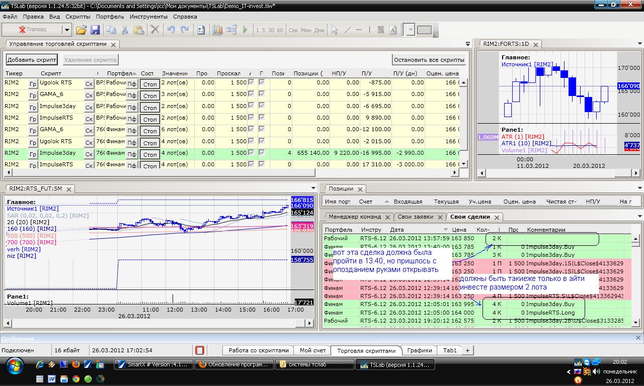This screenshot has width=644, height=386.
Task: Open the script management panel dropdown arrow
Action: (468, 44)
